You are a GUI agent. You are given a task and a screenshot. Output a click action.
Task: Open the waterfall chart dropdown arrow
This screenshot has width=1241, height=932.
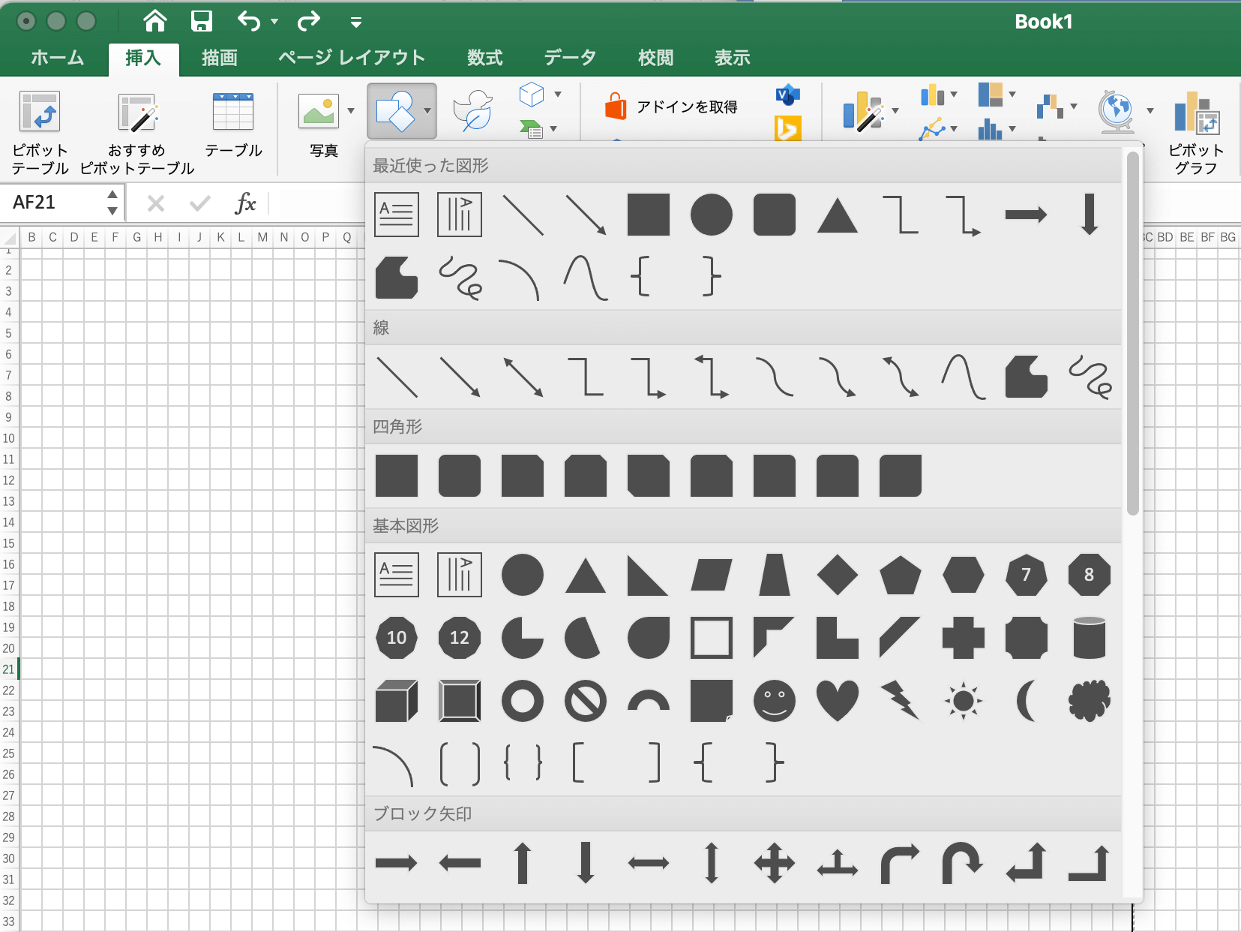coord(1074,107)
